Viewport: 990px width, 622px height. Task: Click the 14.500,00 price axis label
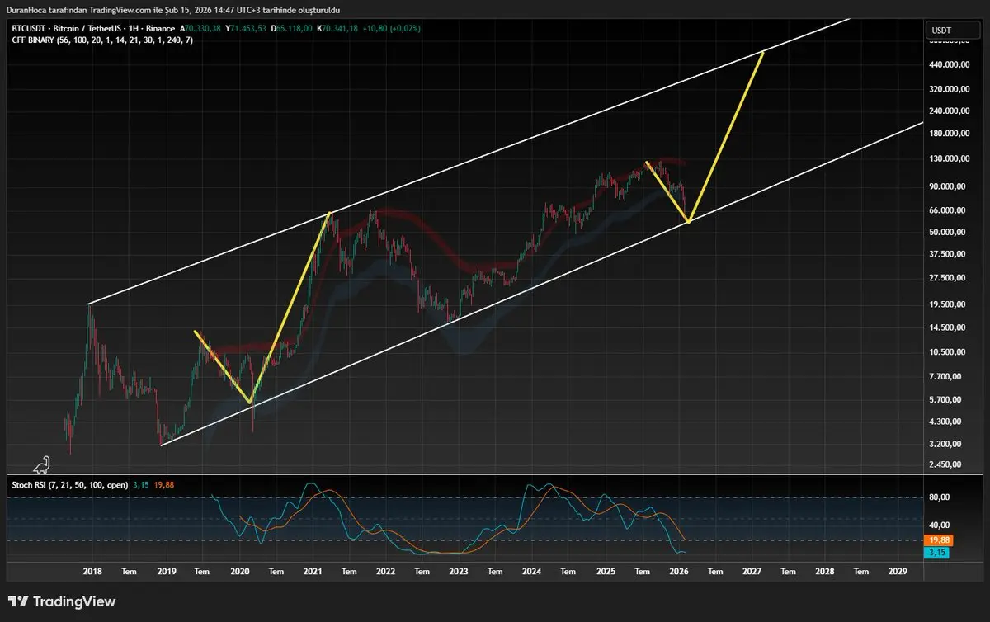click(x=949, y=327)
